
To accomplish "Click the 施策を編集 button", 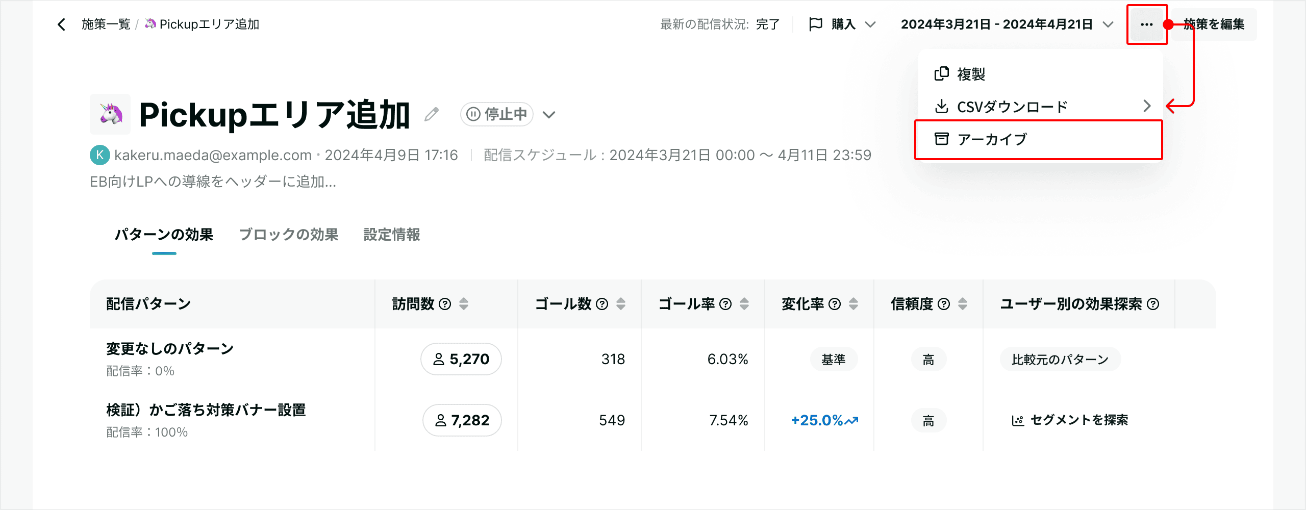I will [x=1214, y=24].
